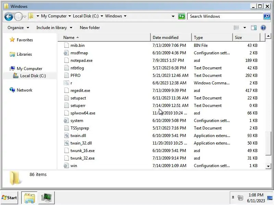Sort by Name column header

(x=104, y=38)
